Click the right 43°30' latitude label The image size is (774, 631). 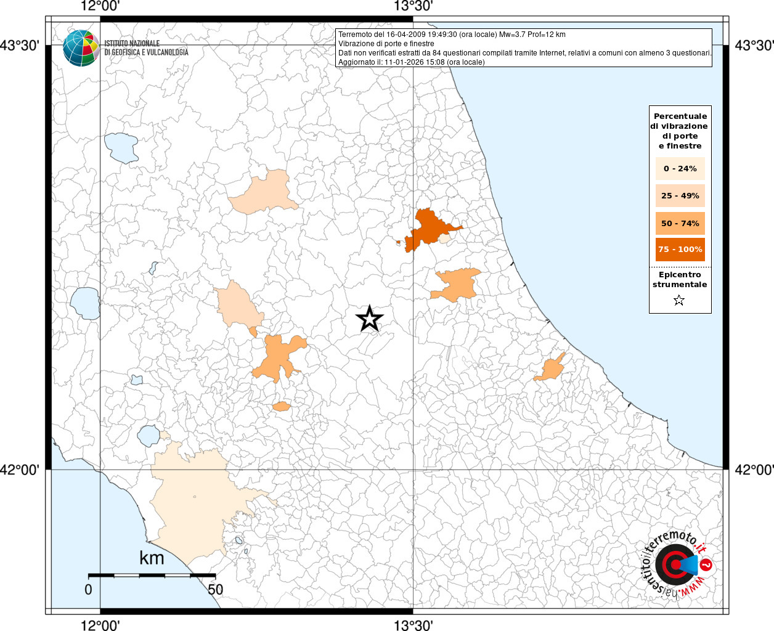[754, 46]
